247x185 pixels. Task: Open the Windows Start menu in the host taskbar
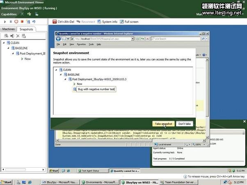click(x=7, y=182)
